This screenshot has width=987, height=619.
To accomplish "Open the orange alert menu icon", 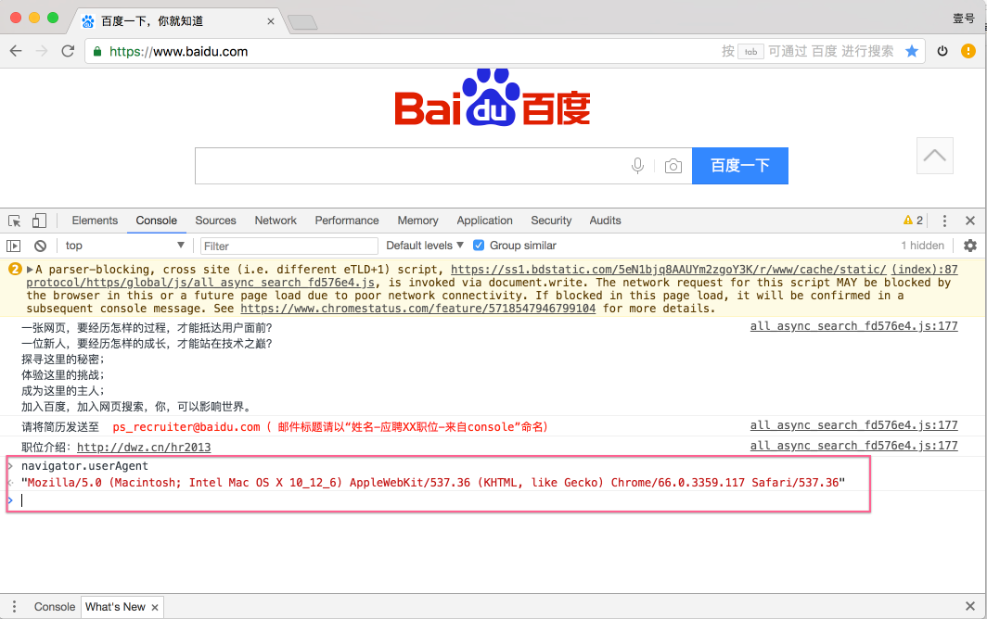I will 968,51.
